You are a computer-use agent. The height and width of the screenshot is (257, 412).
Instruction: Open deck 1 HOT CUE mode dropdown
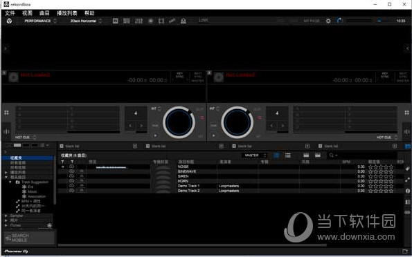pyautogui.click(x=26, y=137)
